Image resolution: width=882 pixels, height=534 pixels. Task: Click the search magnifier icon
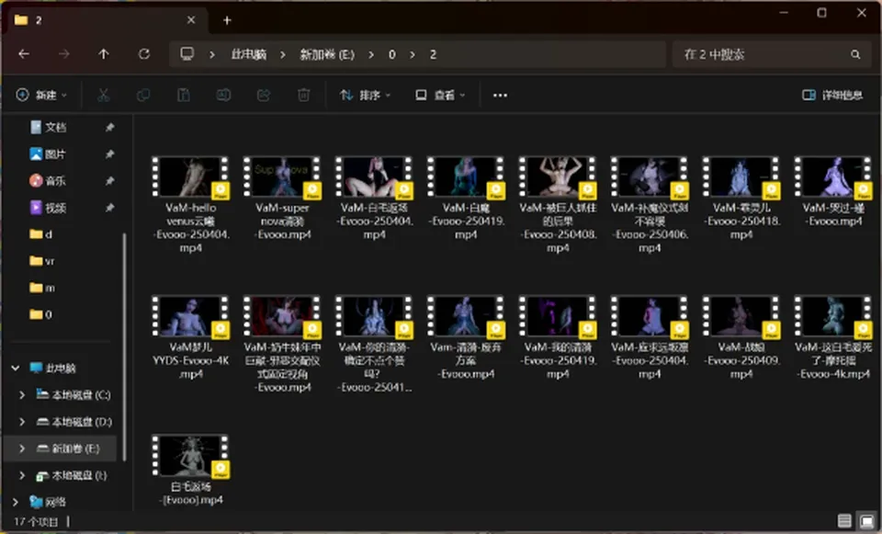click(855, 54)
